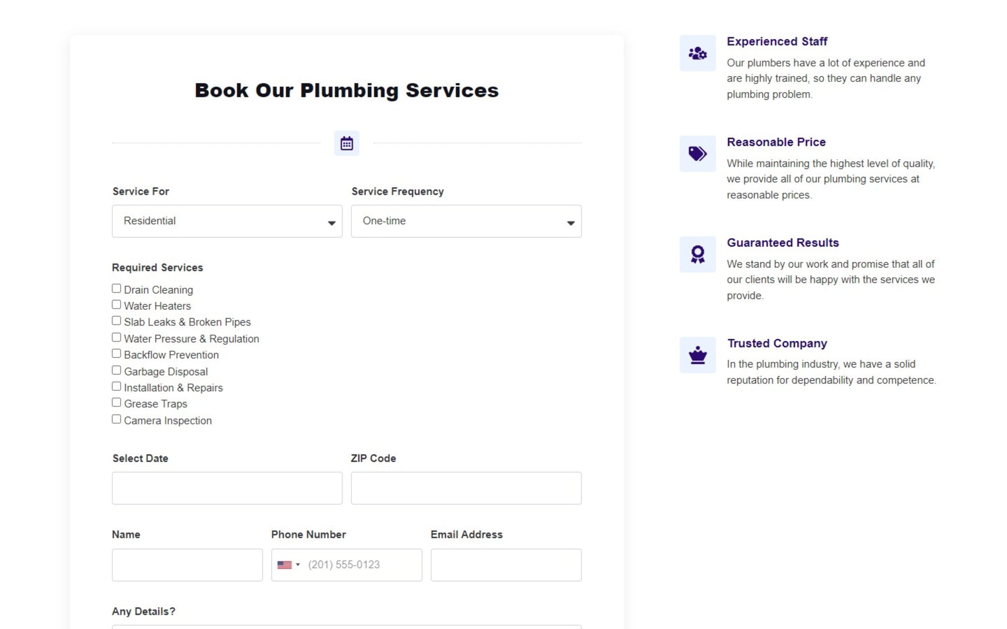Focus the ZIP Code field
The image size is (1007, 629).
pyautogui.click(x=466, y=488)
